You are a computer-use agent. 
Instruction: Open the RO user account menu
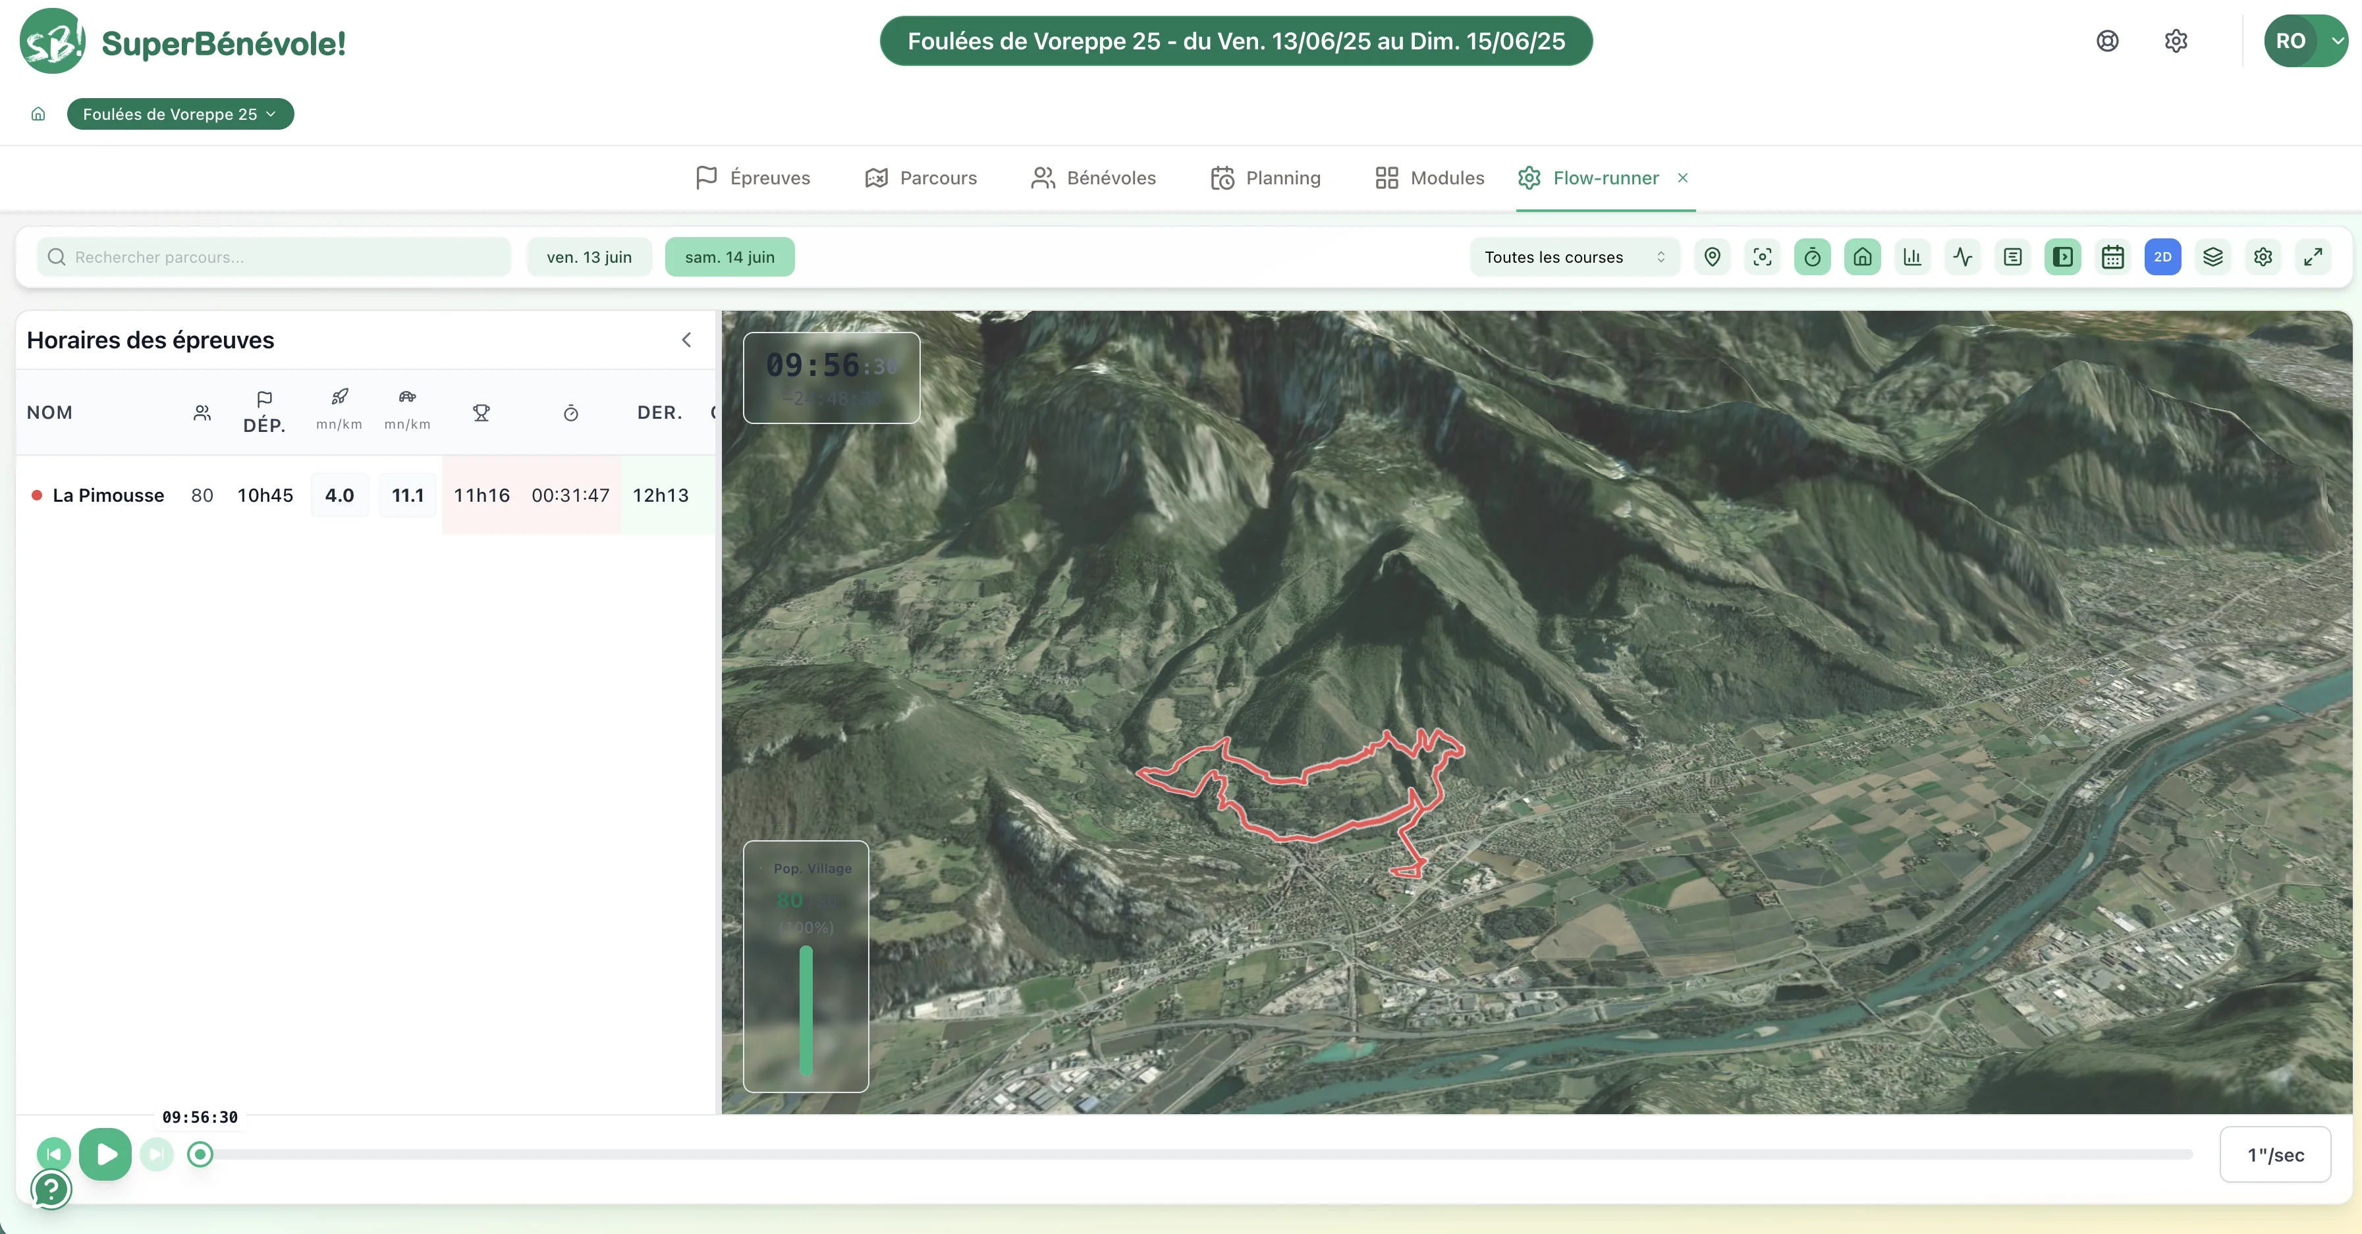[x=2305, y=41]
